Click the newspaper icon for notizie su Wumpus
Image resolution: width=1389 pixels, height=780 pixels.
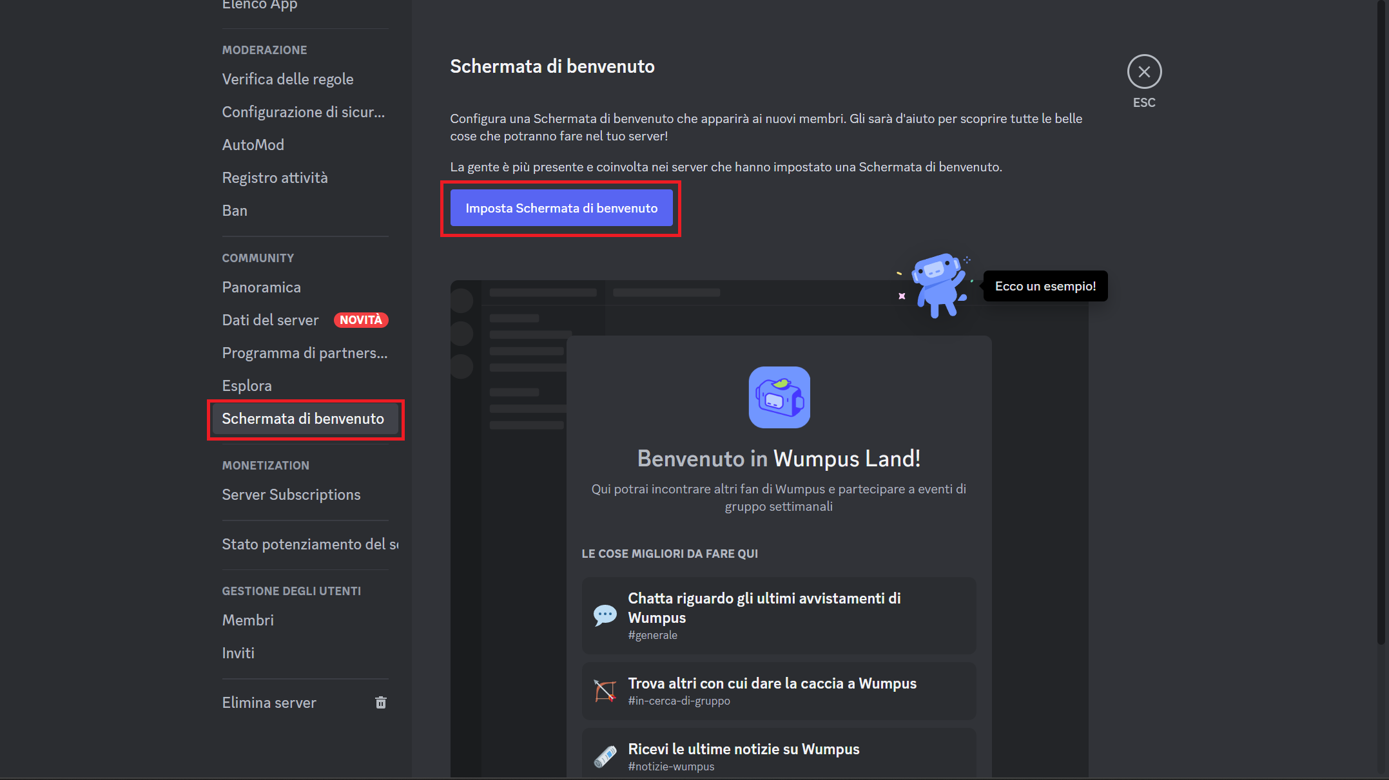pyautogui.click(x=605, y=756)
